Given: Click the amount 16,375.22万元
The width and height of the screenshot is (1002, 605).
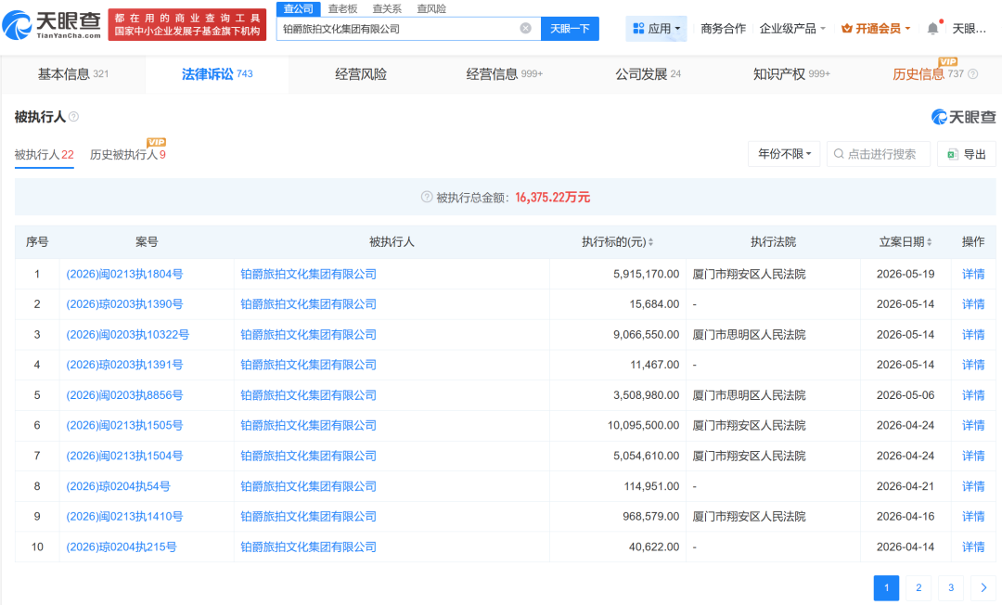Looking at the screenshot, I should pyautogui.click(x=553, y=198).
